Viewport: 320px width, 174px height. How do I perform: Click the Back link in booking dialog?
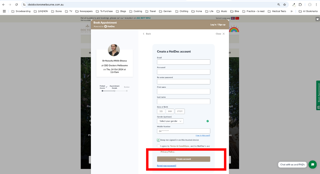point(147,34)
